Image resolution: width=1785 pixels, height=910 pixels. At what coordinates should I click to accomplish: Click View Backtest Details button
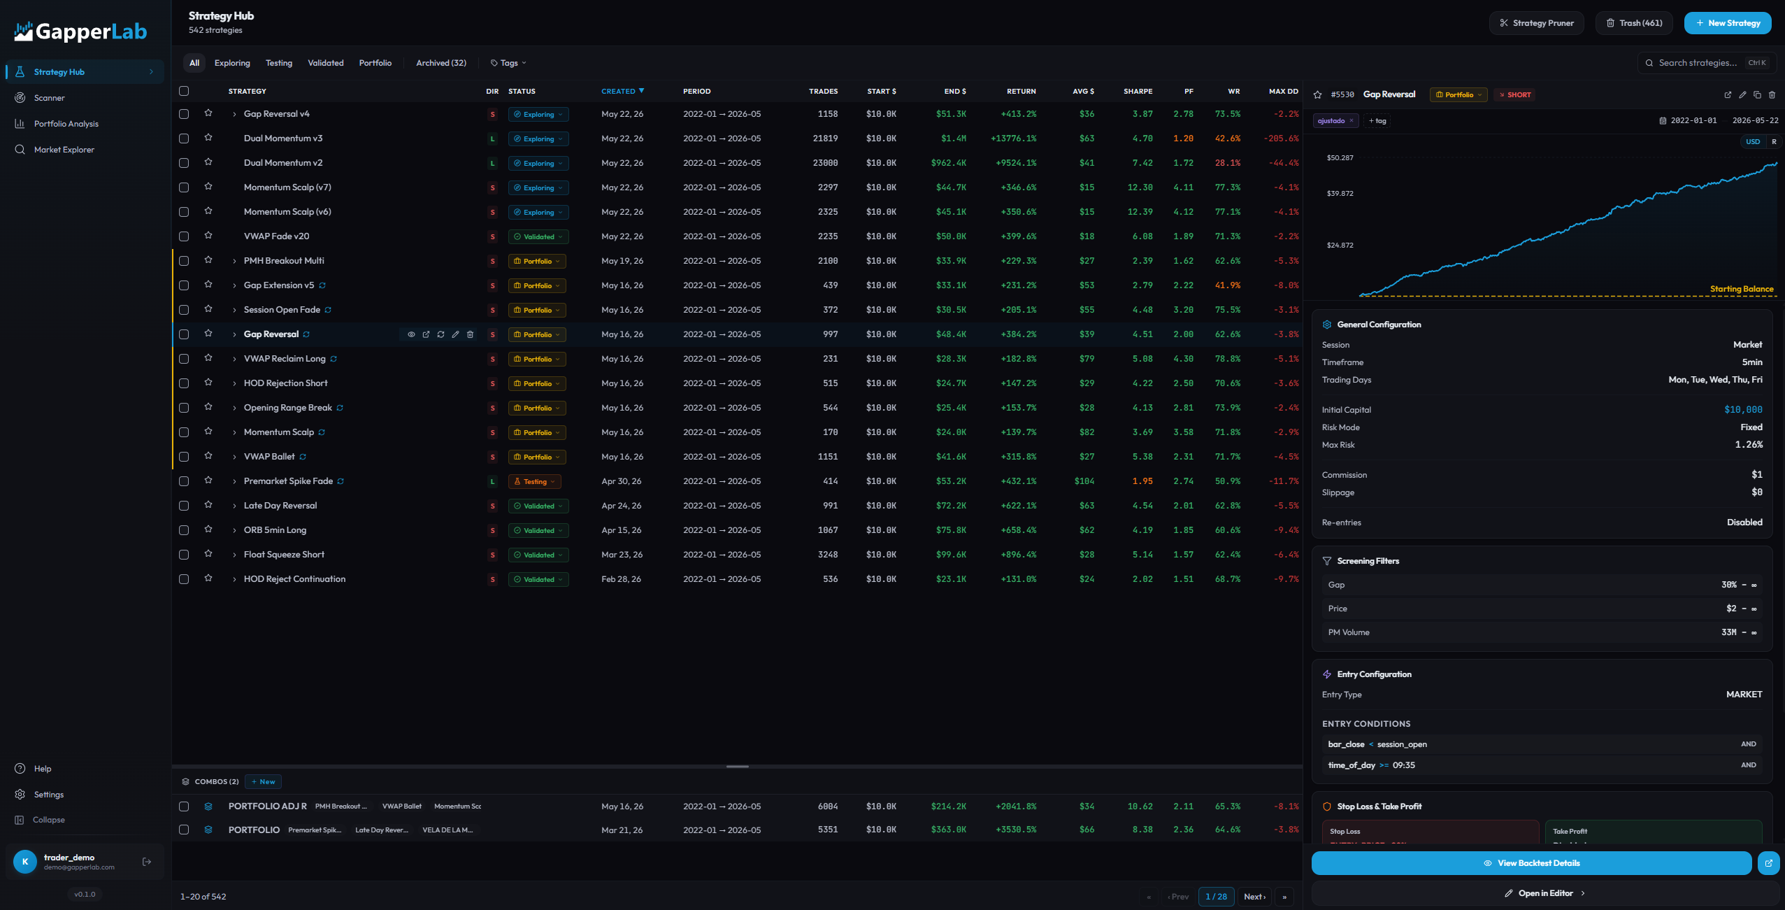coord(1531,863)
